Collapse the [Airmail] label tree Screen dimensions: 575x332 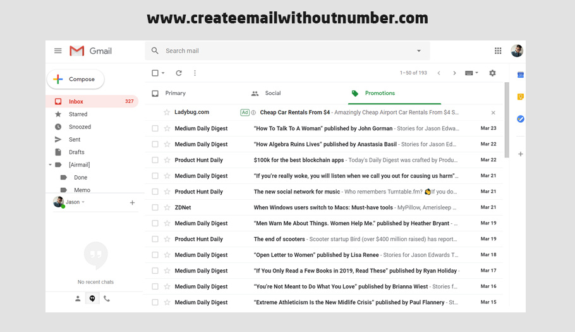pyautogui.click(x=51, y=164)
